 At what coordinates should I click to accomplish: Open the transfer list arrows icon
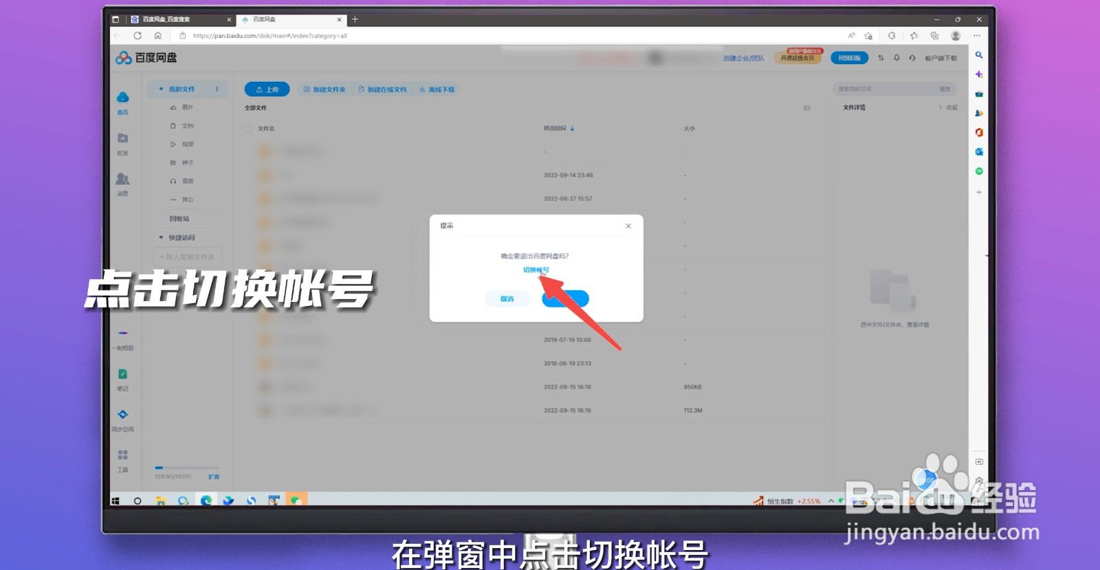coord(881,58)
